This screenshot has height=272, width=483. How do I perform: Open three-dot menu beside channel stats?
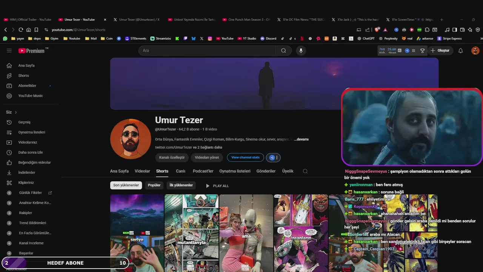coord(277,158)
